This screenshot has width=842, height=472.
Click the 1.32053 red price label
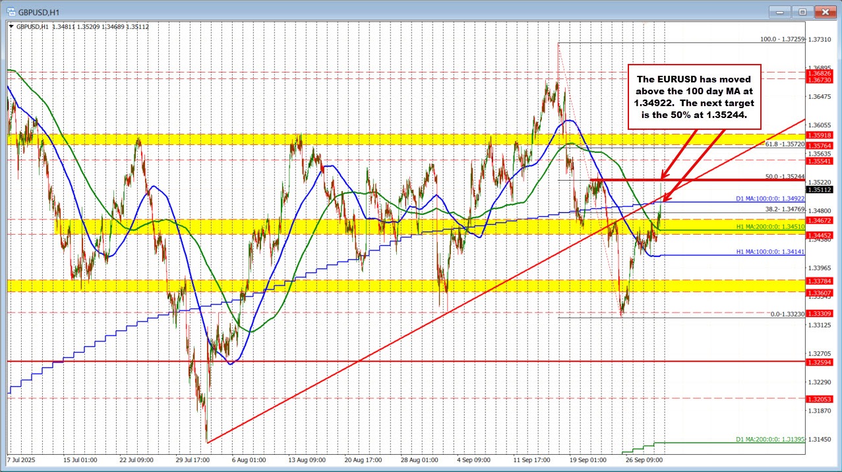[820, 399]
